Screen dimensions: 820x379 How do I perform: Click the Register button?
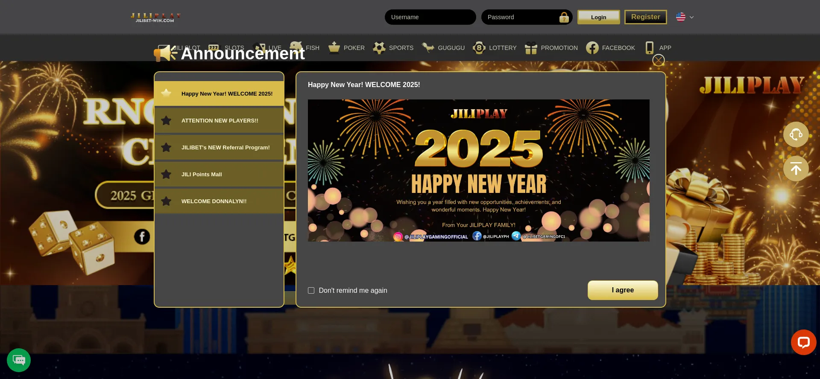click(x=645, y=17)
